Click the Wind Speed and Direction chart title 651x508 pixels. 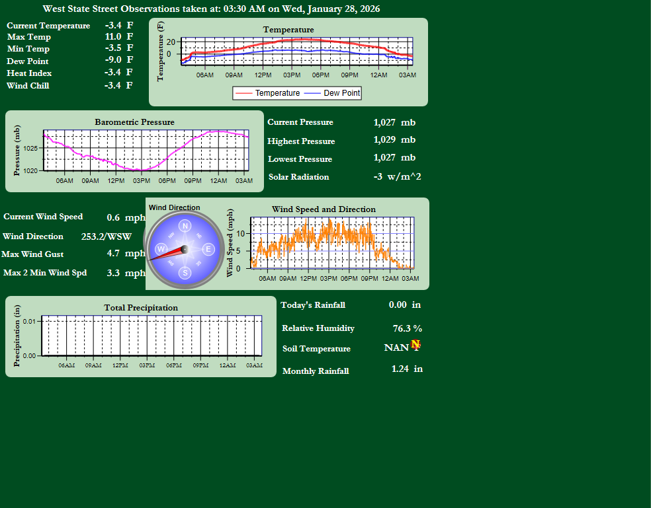coord(324,209)
